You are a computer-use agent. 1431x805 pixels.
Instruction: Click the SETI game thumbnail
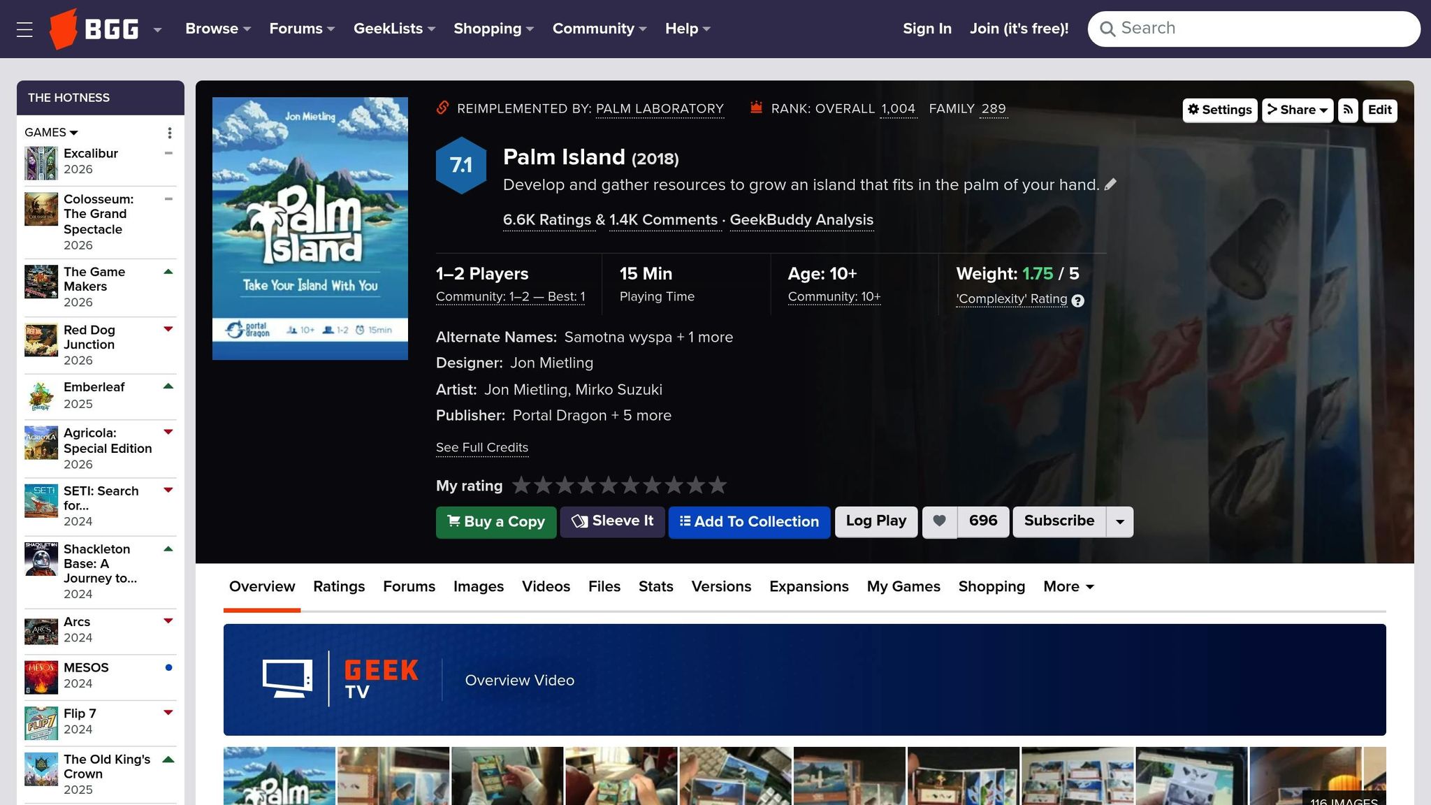(41, 501)
